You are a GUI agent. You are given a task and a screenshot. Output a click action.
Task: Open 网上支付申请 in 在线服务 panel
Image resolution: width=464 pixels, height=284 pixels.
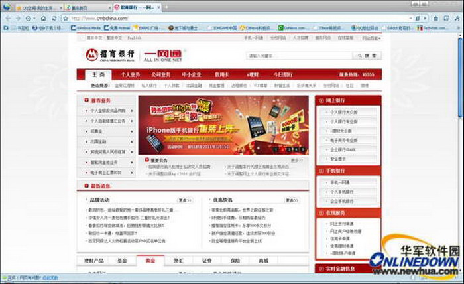pyautogui.click(x=341, y=224)
